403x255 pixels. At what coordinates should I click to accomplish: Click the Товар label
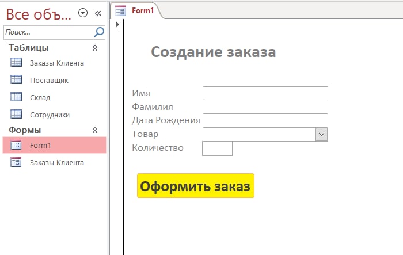pos(145,134)
